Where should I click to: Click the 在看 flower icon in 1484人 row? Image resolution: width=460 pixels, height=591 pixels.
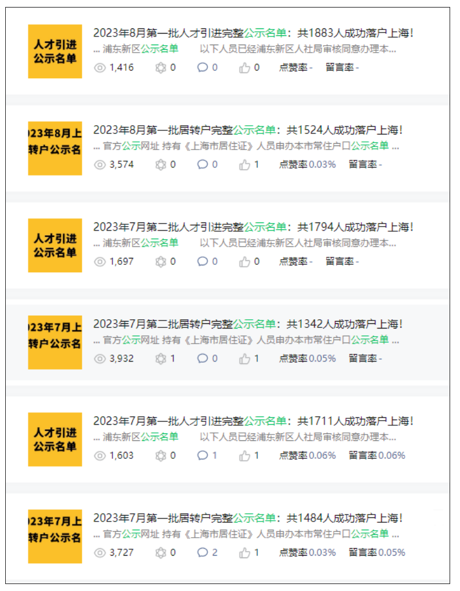coord(161,553)
